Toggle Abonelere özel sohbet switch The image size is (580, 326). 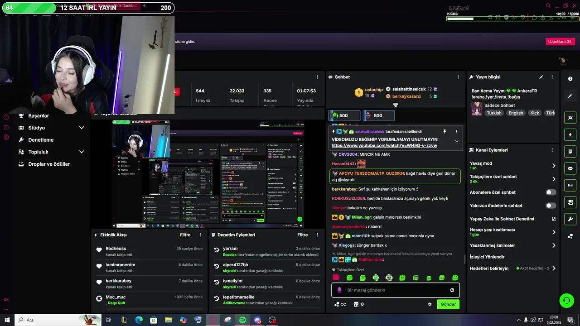point(551,192)
